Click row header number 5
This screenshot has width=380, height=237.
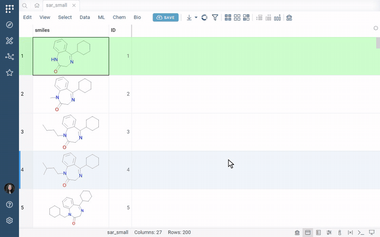pyautogui.click(x=26, y=208)
